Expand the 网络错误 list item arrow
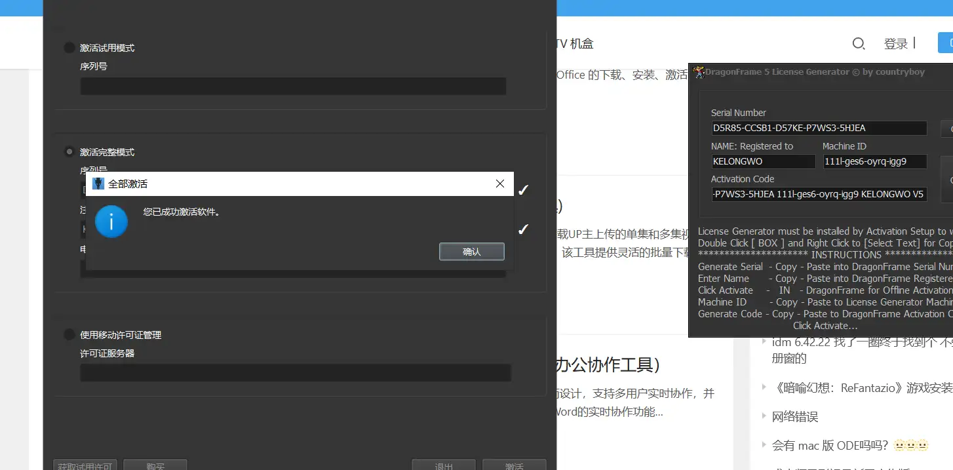Image resolution: width=953 pixels, height=470 pixels. (x=764, y=416)
